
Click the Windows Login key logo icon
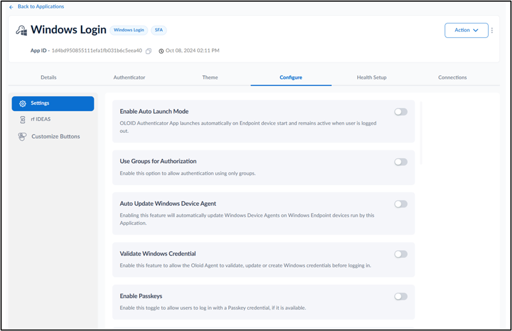click(x=22, y=30)
